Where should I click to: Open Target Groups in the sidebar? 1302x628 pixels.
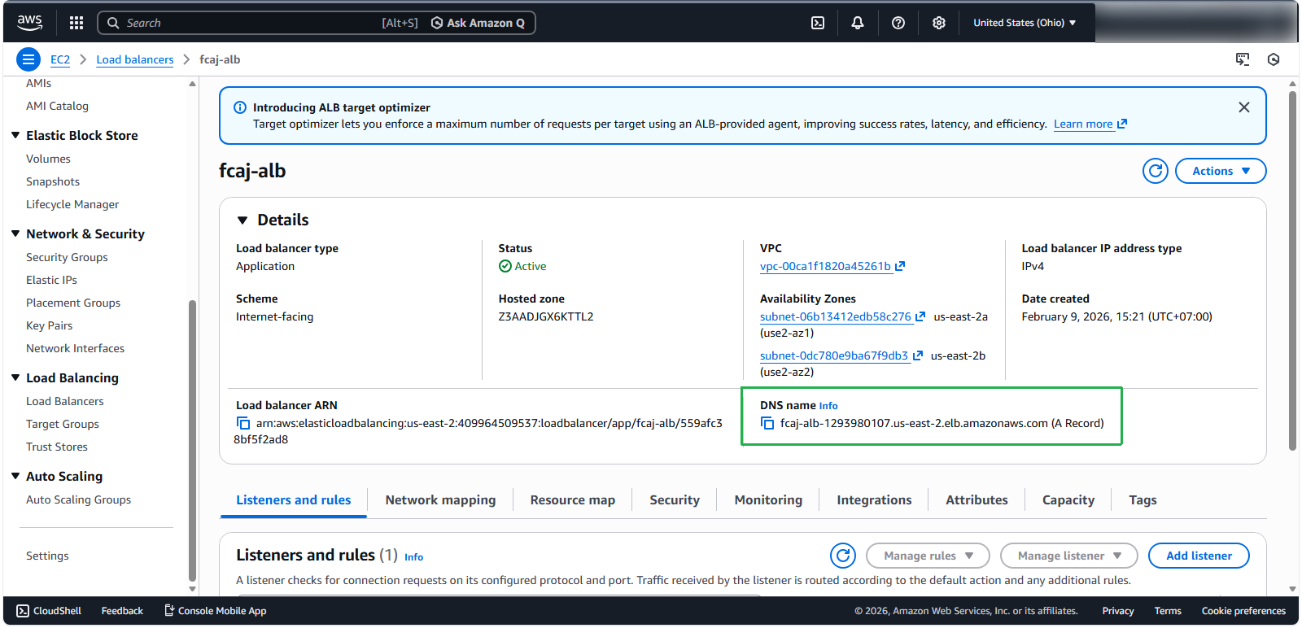pos(63,424)
